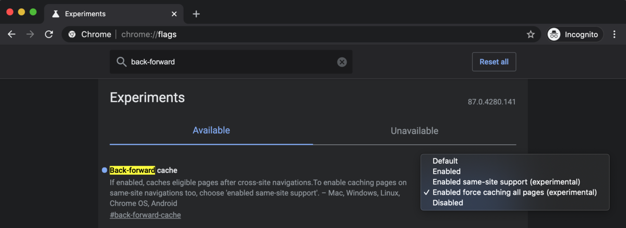This screenshot has width=626, height=228.
Task: Click the version number 87.0.4280.141
Action: click(x=492, y=102)
